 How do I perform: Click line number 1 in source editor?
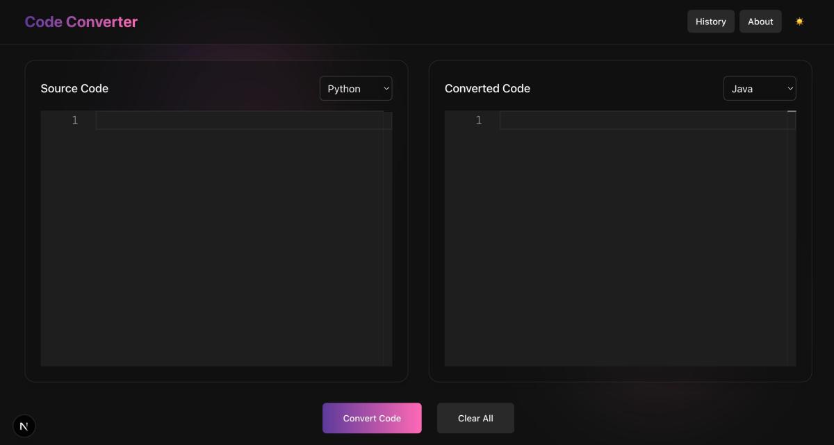point(74,121)
